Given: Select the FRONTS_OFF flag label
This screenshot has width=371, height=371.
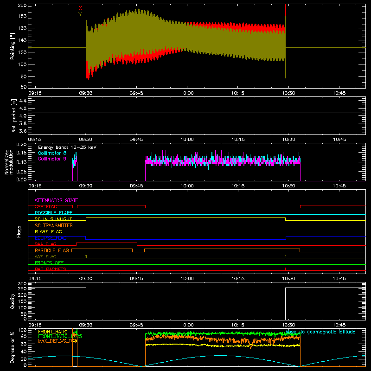Looking at the screenshot, I should tap(49, 262).
